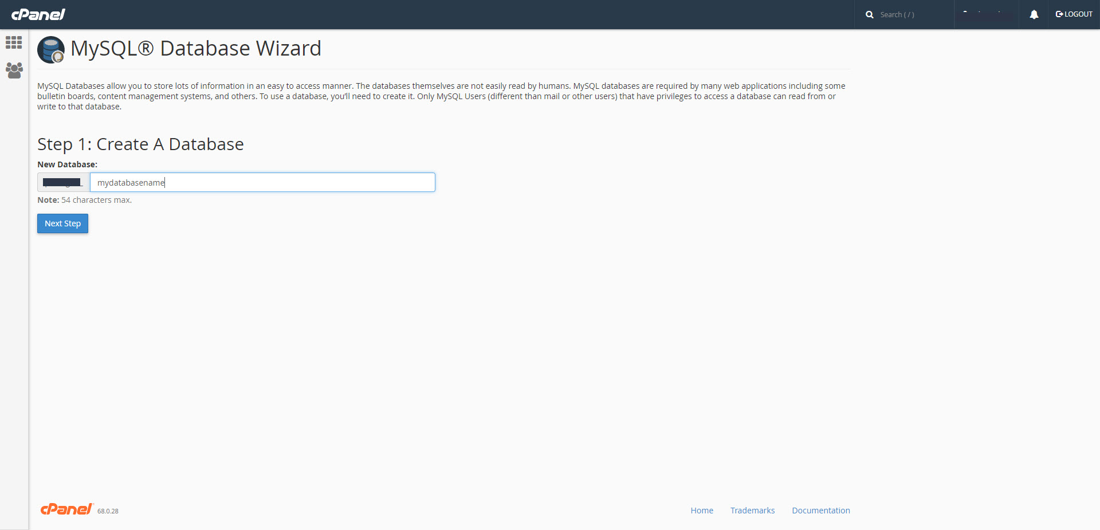Click the "New Database:" field label
1100x530 pixels.
point(67,164)
